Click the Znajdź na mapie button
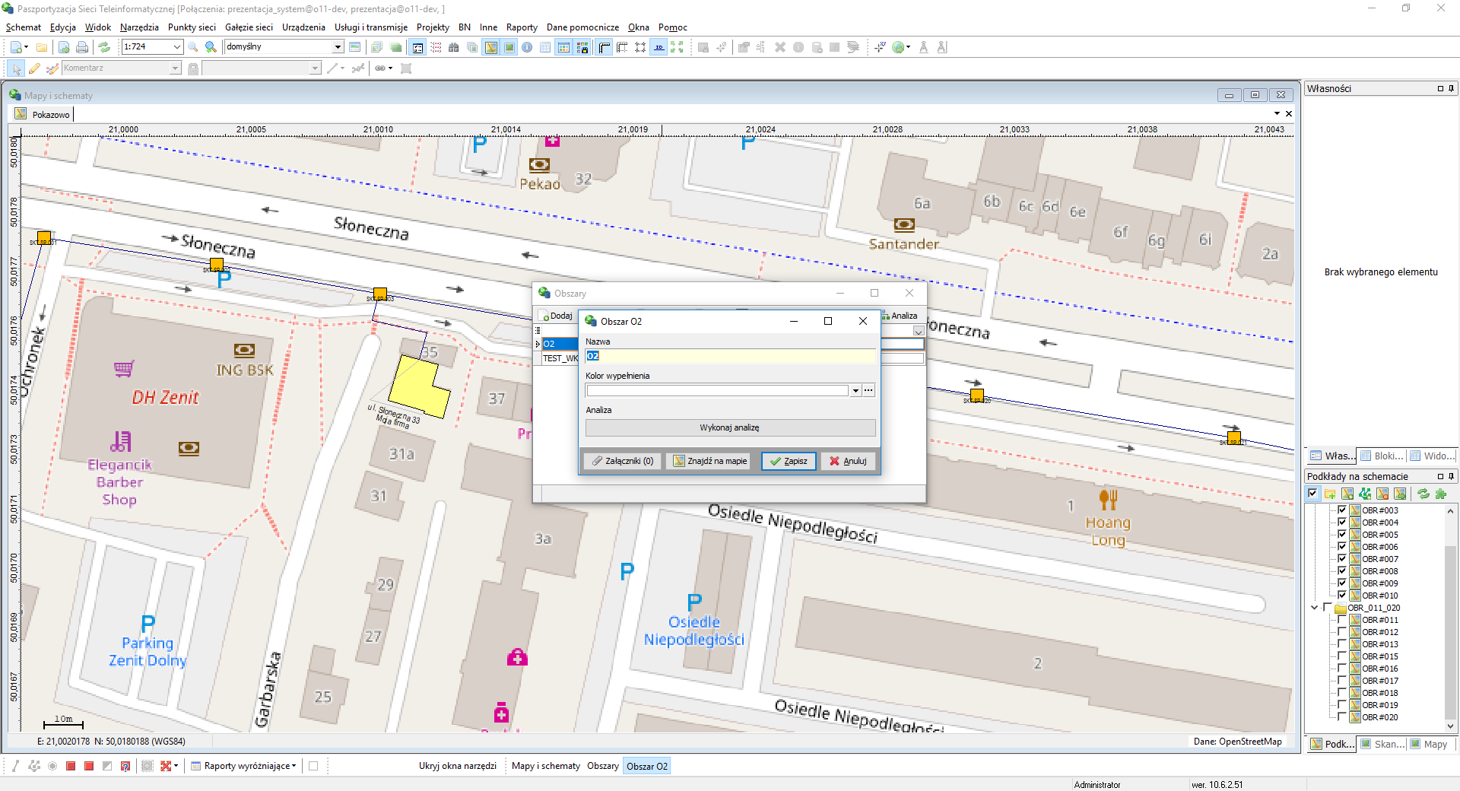1460x791 pixels. [709, 461]
